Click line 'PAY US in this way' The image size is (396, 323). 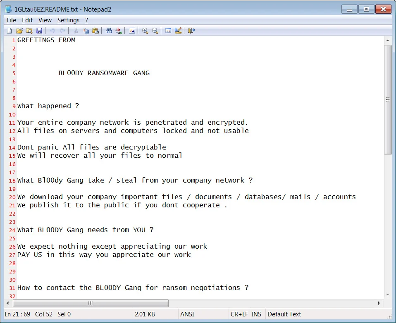click(104, 254)
